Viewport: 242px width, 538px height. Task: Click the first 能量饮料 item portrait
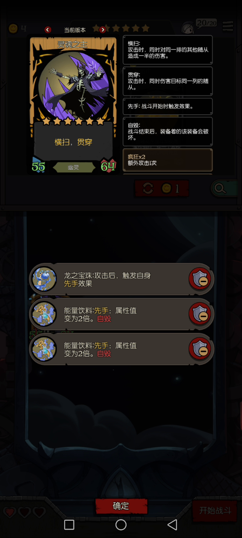[x=45, y=314]
